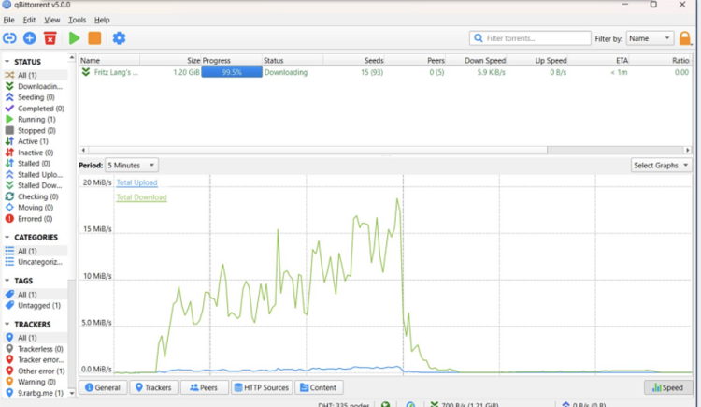The width and height of the screenshot is (701, 407).
Task: Collapse the TRACKERS section
Action: tap(7, 324)
